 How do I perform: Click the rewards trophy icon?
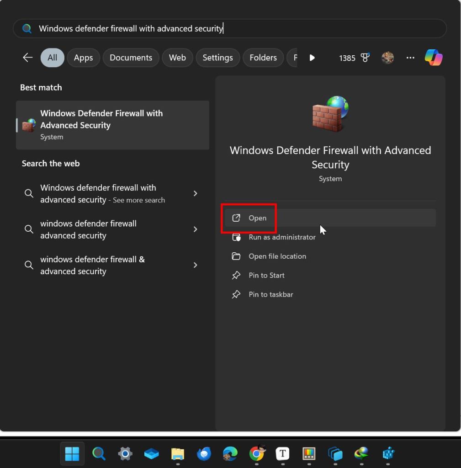click(365, 57)
